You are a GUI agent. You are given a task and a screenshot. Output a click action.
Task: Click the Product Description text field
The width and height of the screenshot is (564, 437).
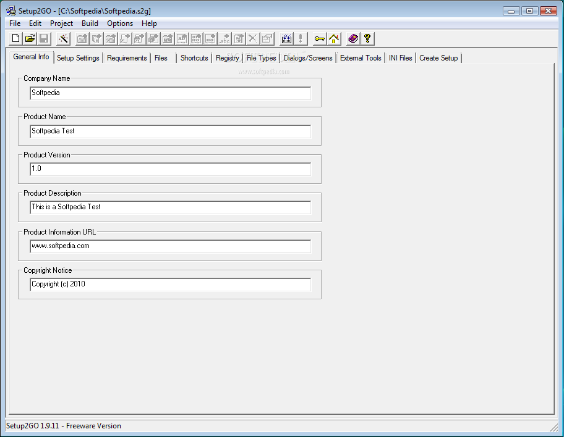point(171,207)
